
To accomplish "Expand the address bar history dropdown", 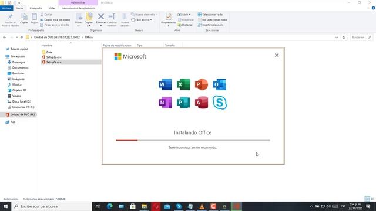I will [x=337, y=38].
